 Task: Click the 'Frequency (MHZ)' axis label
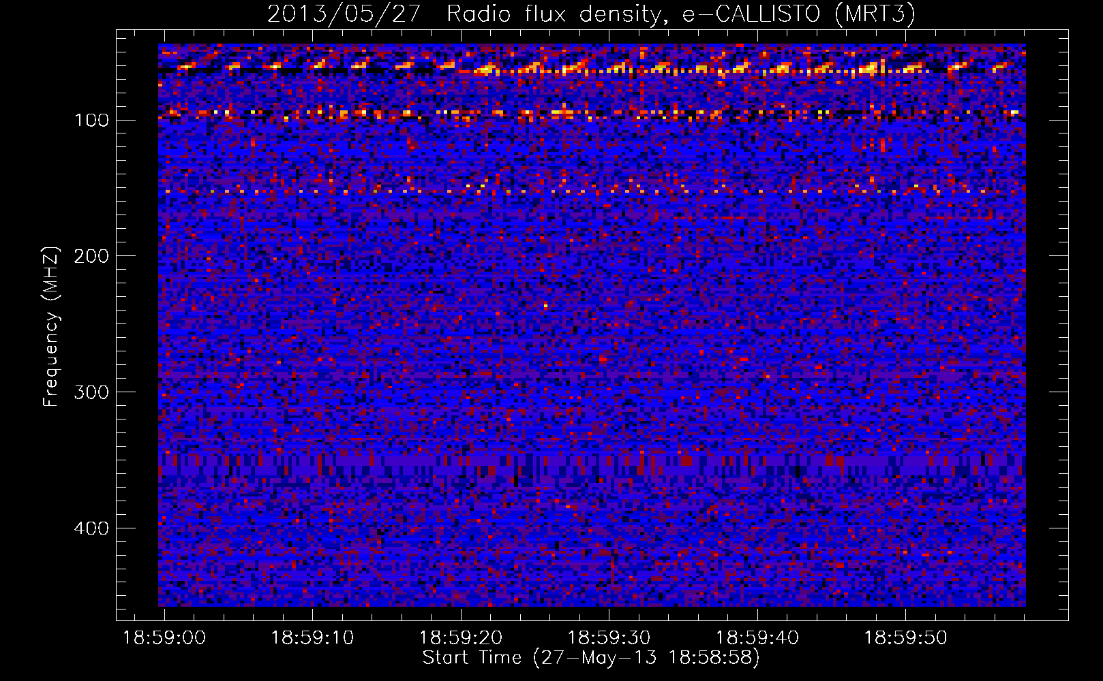(x=51, y=326)
